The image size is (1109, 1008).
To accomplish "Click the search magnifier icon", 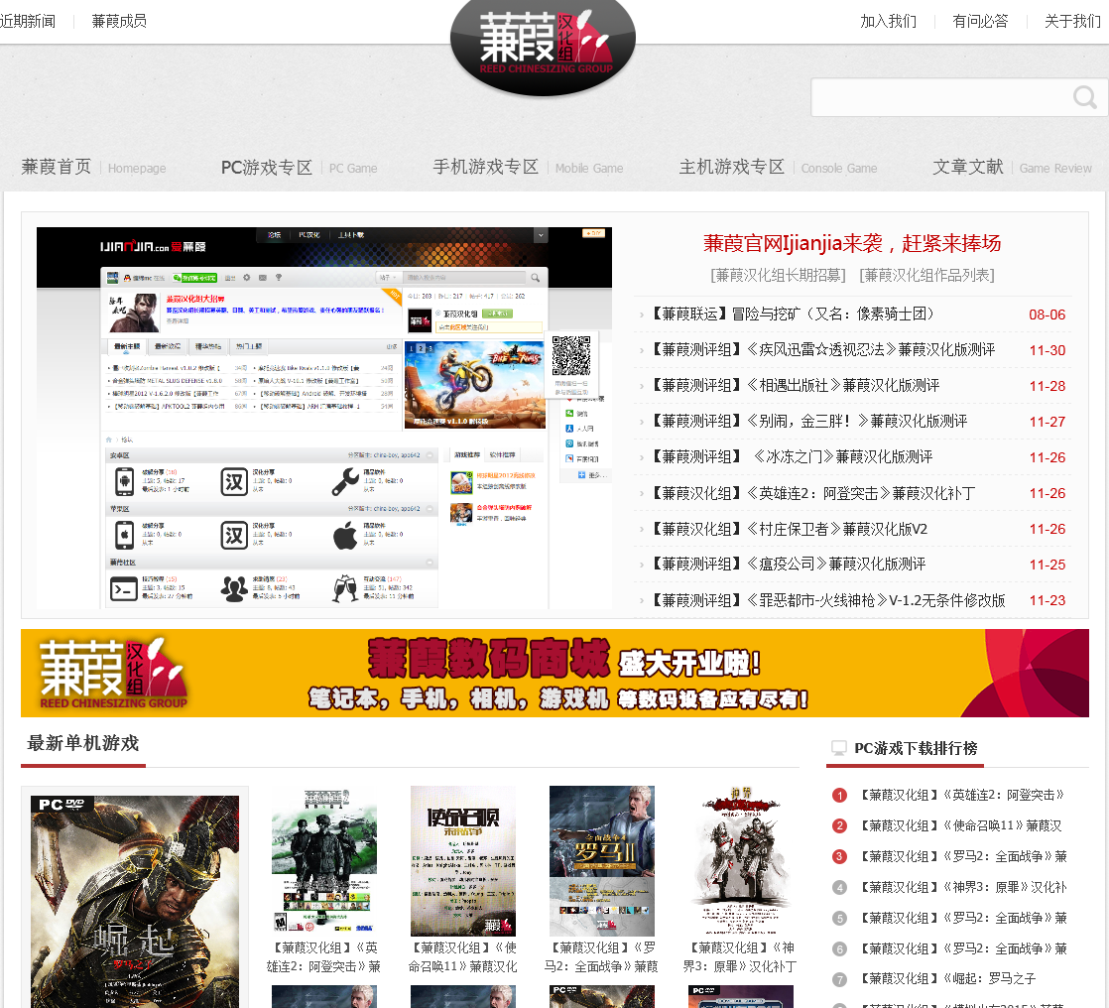I will pyautogui.click(x=1084, y=97).
